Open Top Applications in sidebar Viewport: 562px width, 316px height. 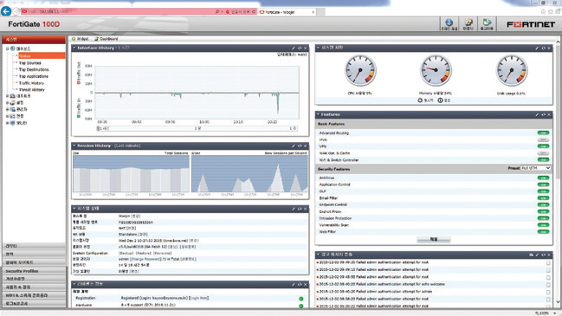tap(33, 76)
